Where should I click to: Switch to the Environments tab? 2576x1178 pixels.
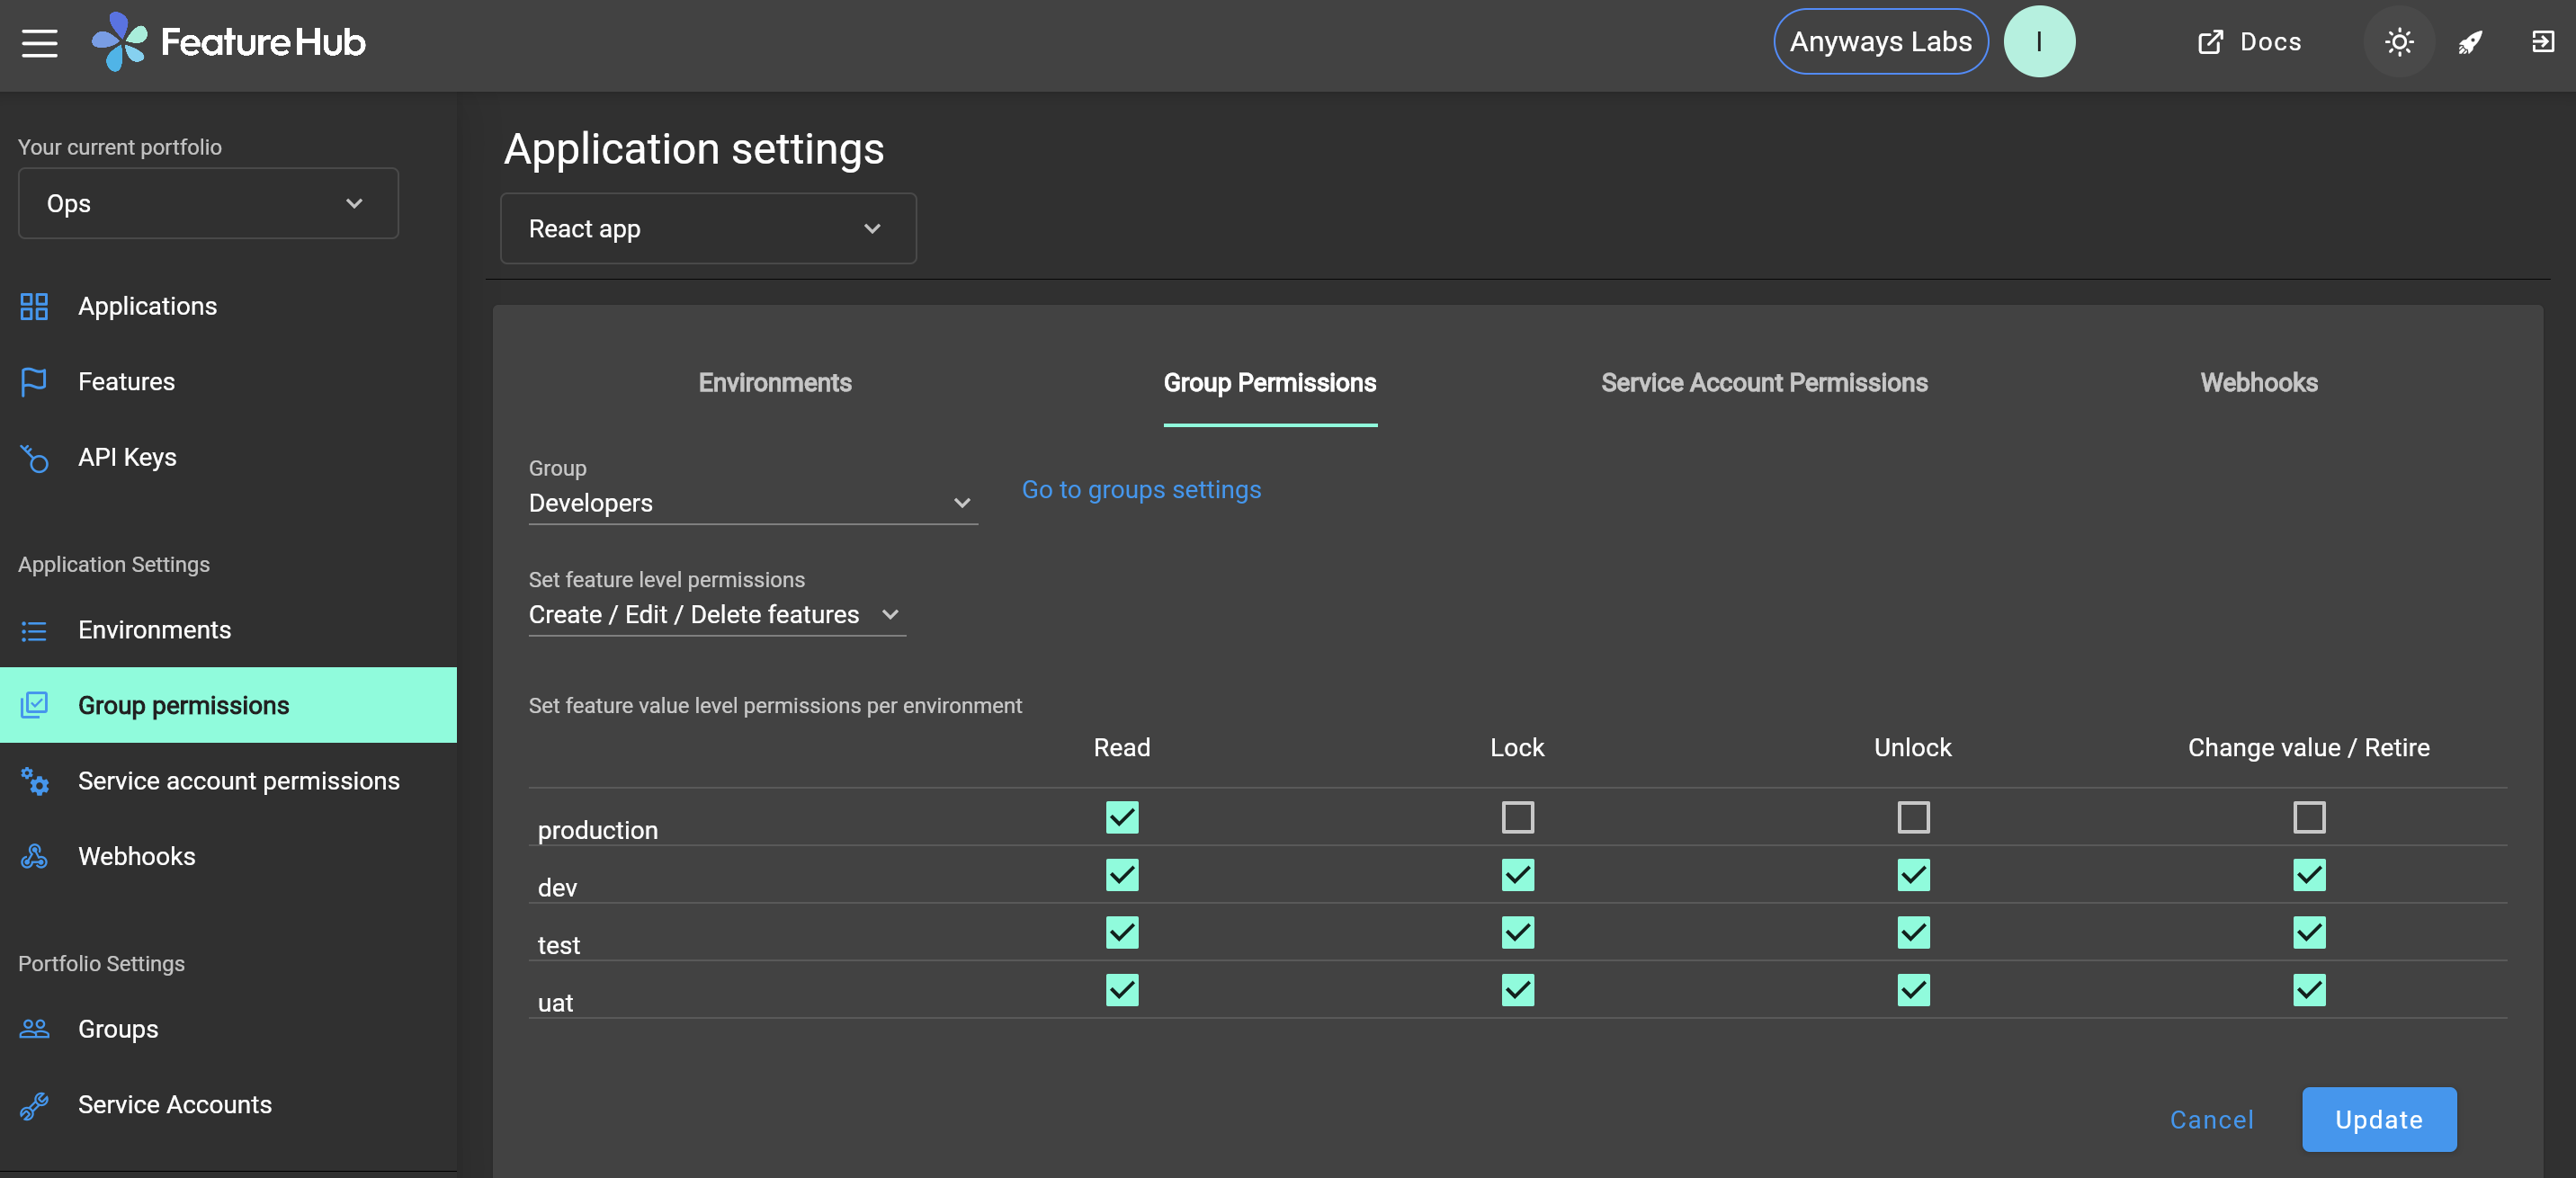pos(775,383)
